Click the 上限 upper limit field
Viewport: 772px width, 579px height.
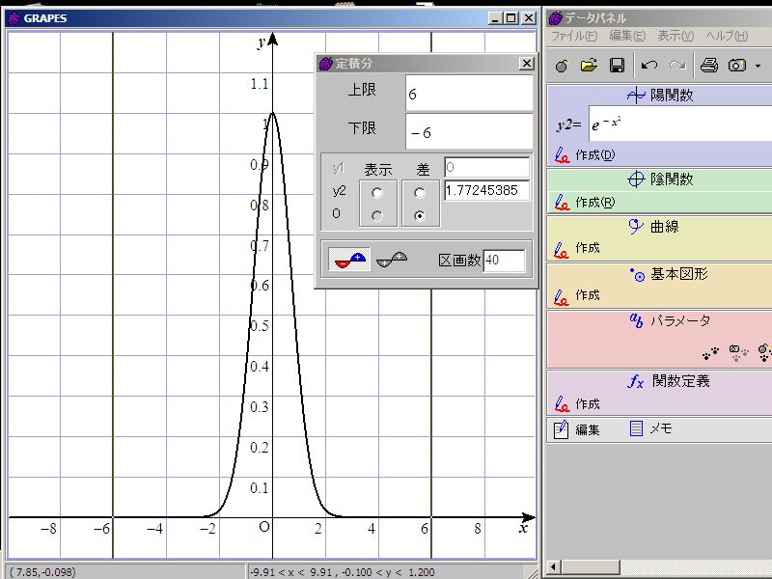[x=468, y=94]
